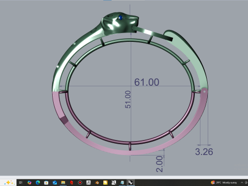Image resolution: width=248 pixels, height=186 pixels.
Task: Open File Explorer from taskbar
Action: tap(63, 182)
